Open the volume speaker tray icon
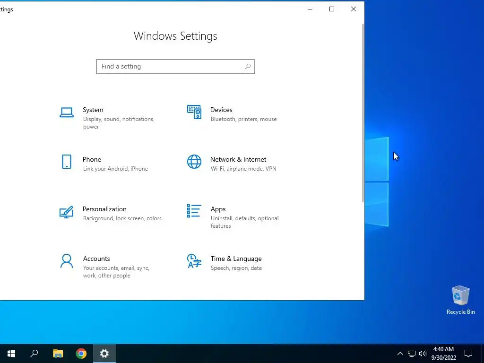This screenshot has height=363, width=484. point(423,354)
